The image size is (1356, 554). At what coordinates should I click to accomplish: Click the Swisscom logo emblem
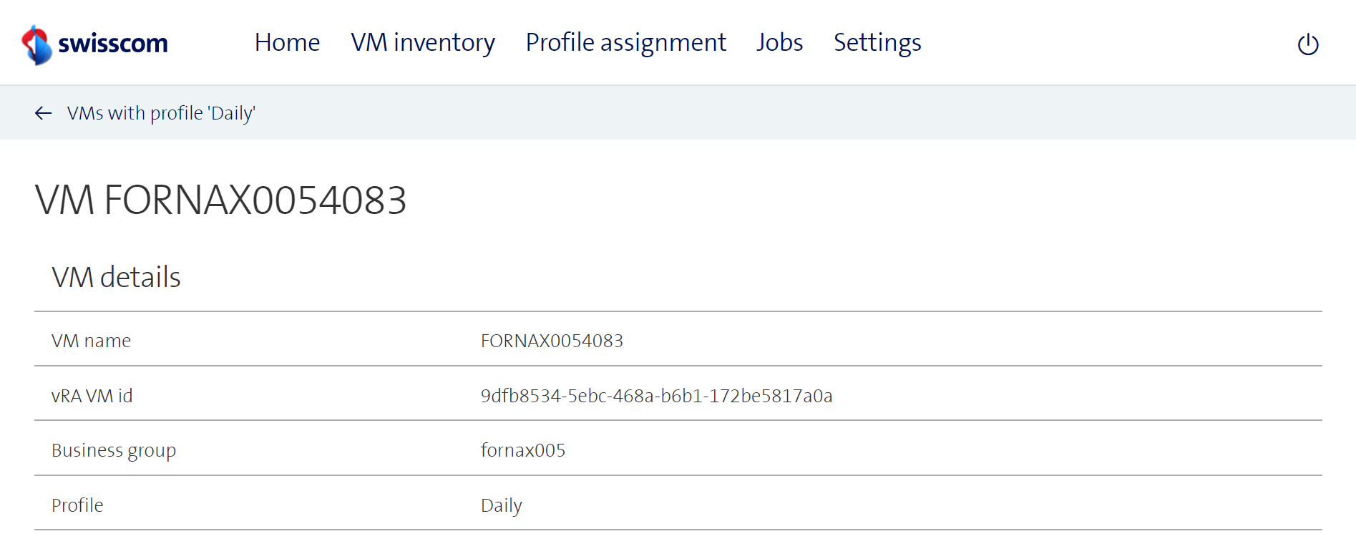click(x=36, y=44)
